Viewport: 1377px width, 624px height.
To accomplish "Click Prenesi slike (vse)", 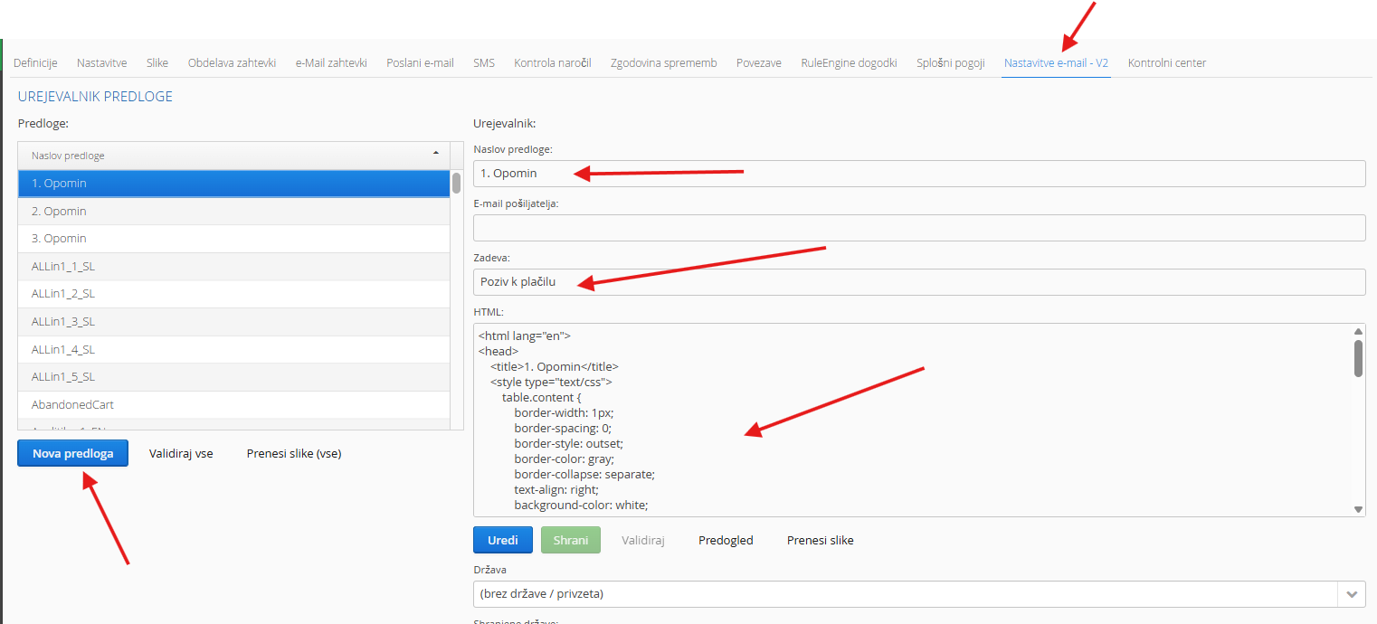I will 294,453.
